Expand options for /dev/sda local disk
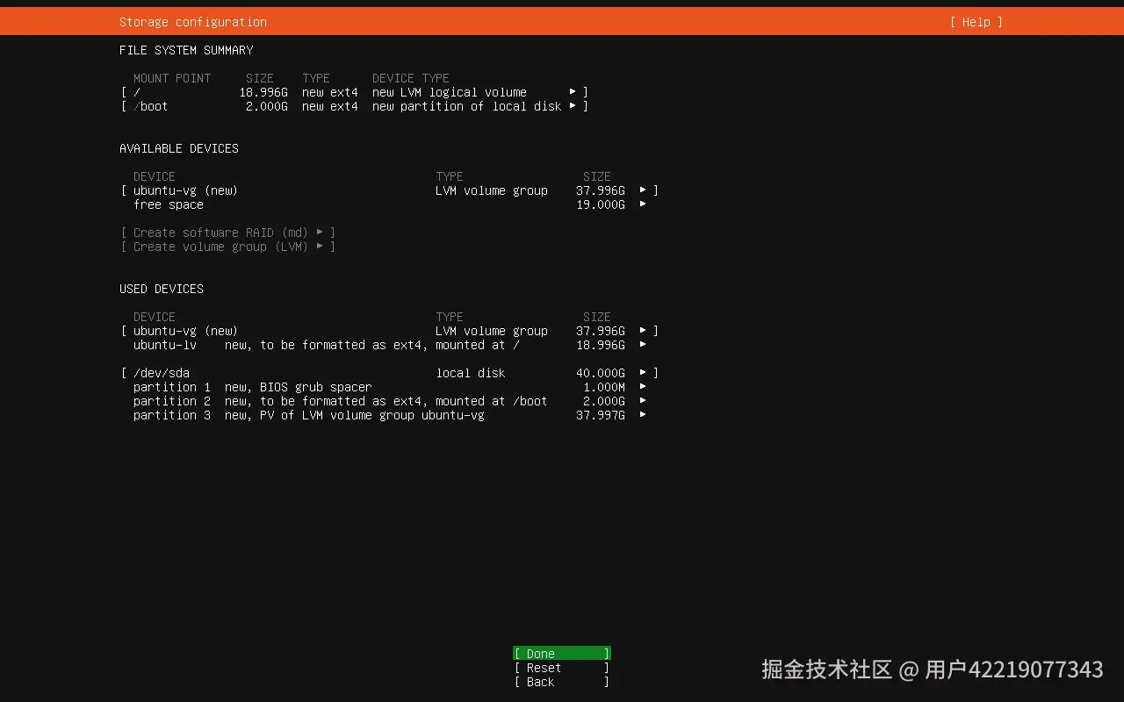The width and height of the screenshot is (1124, 702). coord(642,372)
